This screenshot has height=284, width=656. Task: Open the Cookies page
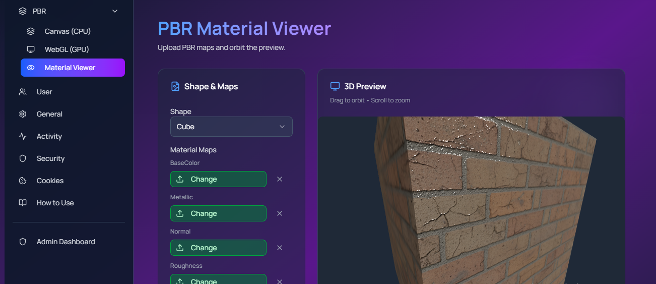click(50, 181)
